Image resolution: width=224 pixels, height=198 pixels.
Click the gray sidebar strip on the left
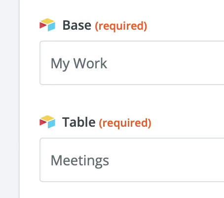9,99
